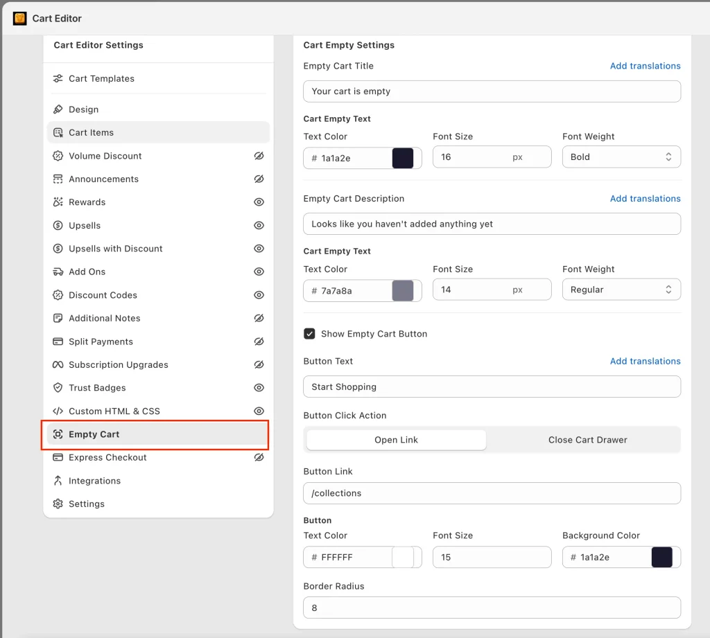Click the Split Payments card icon

[x=58, y=342]
